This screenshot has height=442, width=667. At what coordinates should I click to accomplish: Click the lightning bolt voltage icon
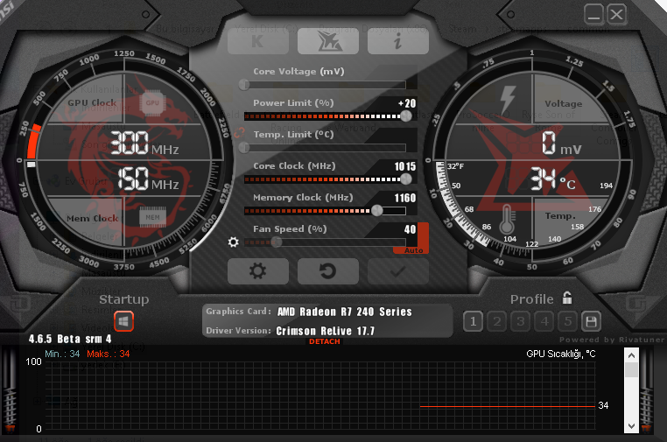pyautogui.click(x=508, y=100)
